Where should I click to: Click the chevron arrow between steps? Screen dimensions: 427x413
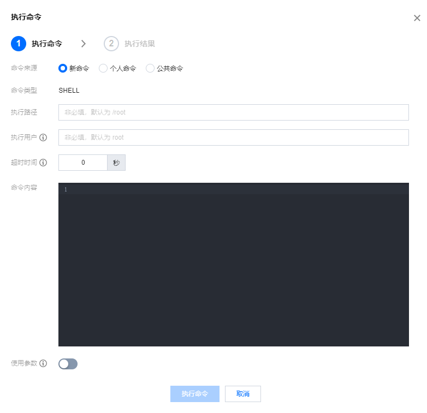pyautogui.click(x=84, y=44)
